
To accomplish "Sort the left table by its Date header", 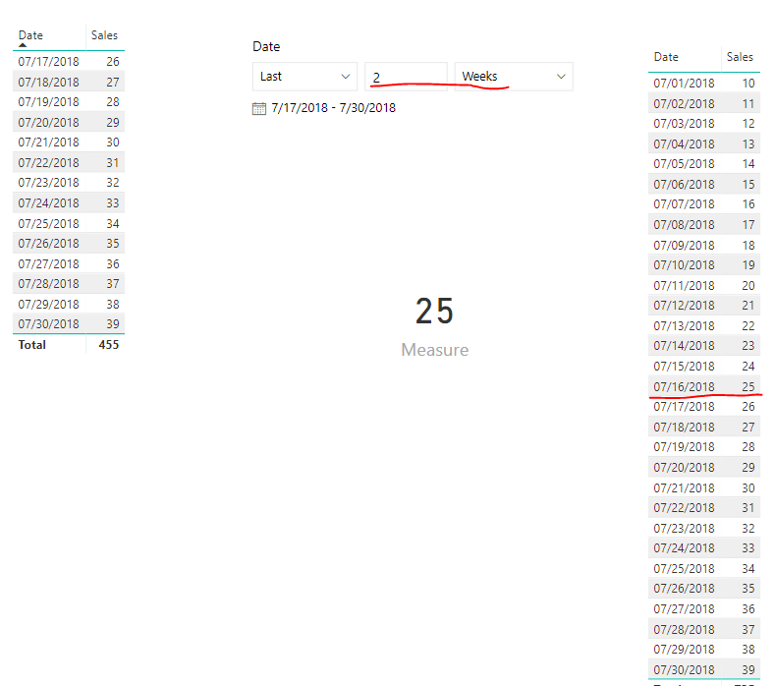I will click(30, 35).
